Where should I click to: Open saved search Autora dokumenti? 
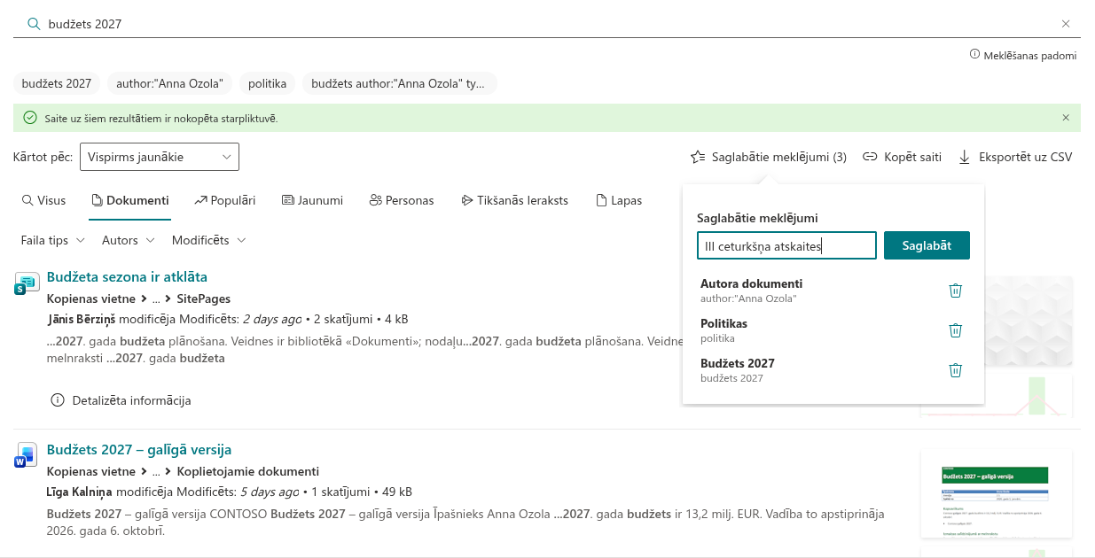click(x=752, y=291)
